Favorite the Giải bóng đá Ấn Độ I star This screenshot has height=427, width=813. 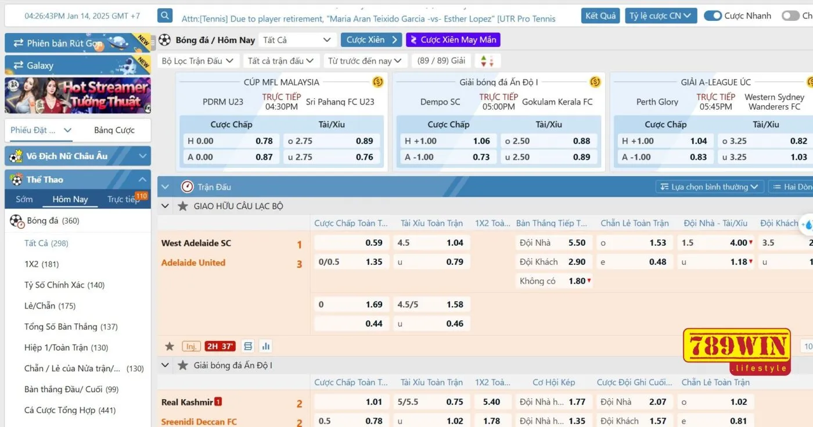click(183, 365)
